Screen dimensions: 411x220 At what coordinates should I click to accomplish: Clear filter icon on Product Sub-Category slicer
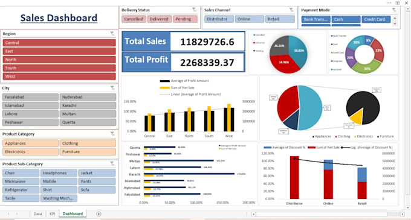point(112,164)
